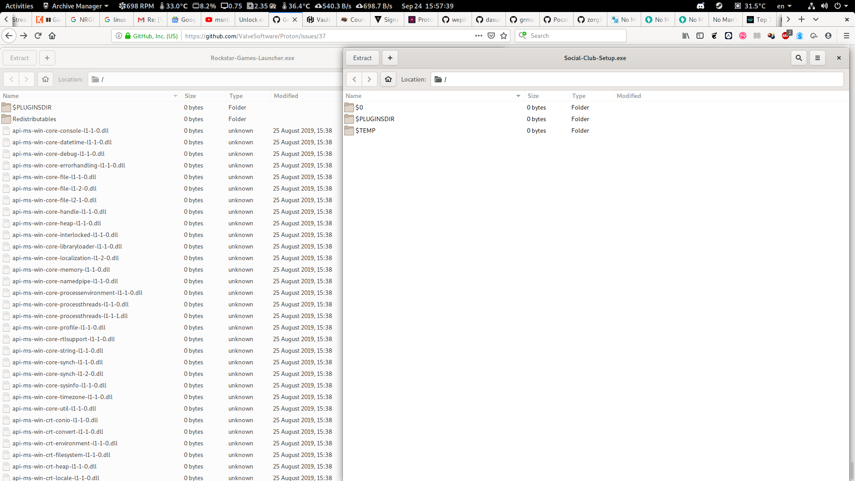Open the volume indicator in top bar
Image resolution: width=855 pixels, height=481 pixels.
[825, 6]
